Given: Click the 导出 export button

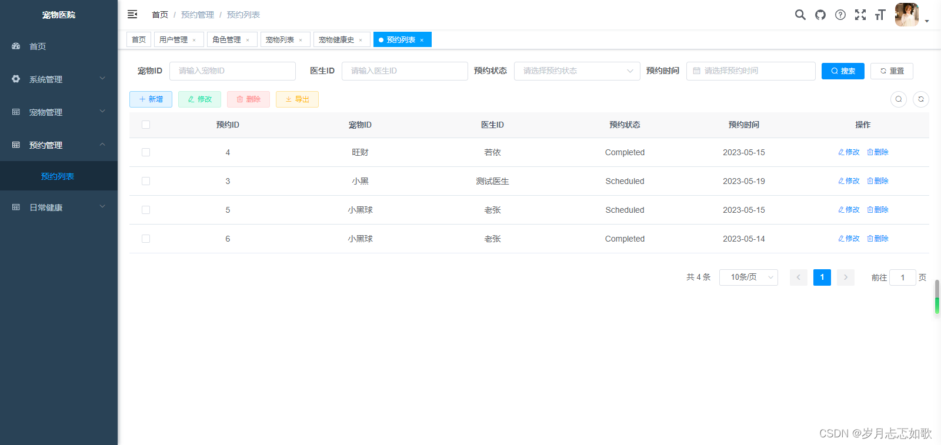Looking at the screenshot, I should [297, 99].
